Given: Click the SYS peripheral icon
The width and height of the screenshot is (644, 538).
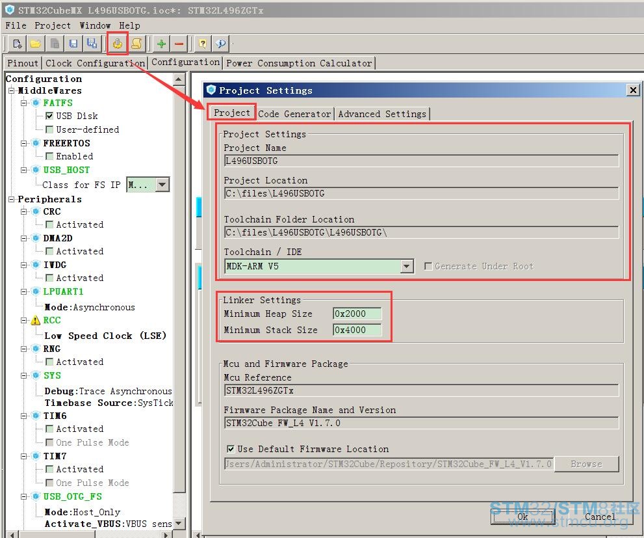Looking at the screenshot, I should click(36, 375).
